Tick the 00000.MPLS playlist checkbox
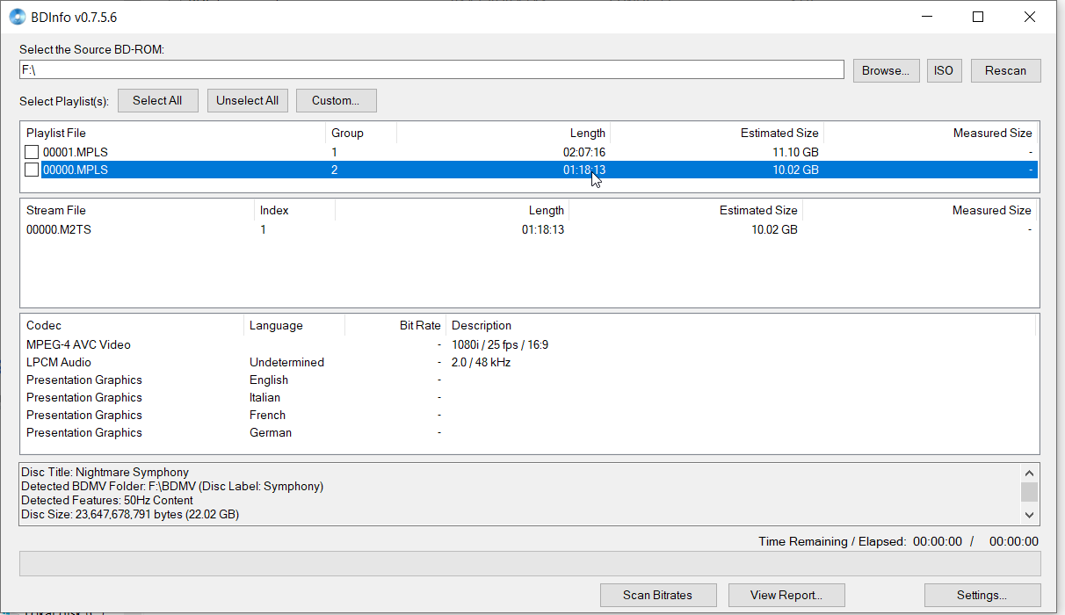This screenshot has height=615, width=1065. click(32, 170)
